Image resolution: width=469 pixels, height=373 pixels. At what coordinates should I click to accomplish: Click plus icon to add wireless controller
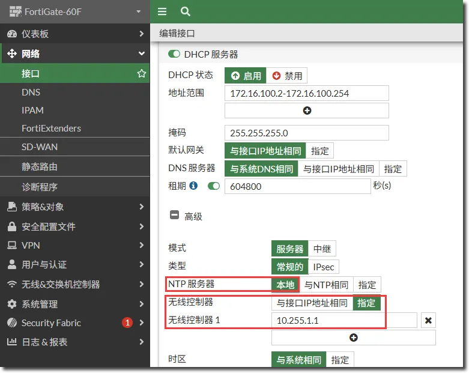pos(353,338)
